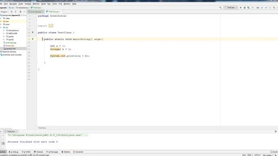Open the View menu
The width and height of the screenshot is (278, 156).
[6, 4]
